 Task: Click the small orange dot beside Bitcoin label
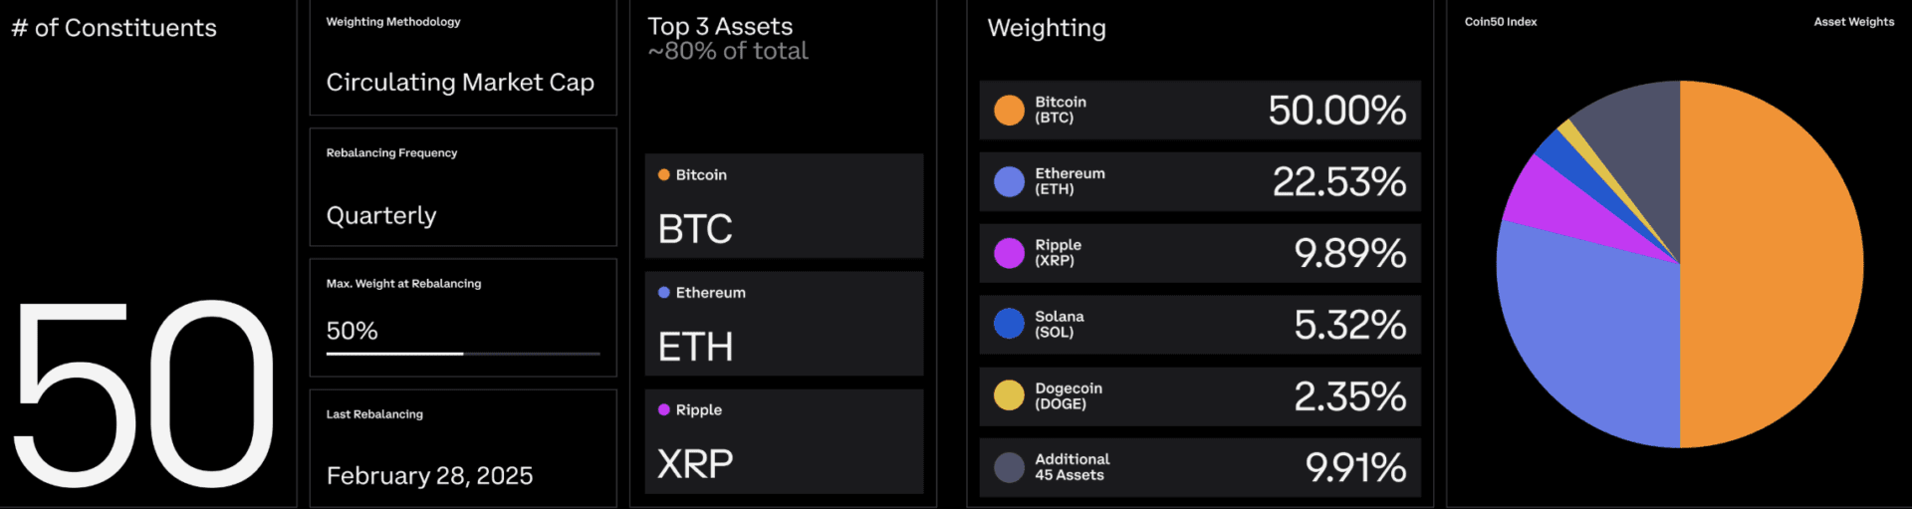(663, 174)
